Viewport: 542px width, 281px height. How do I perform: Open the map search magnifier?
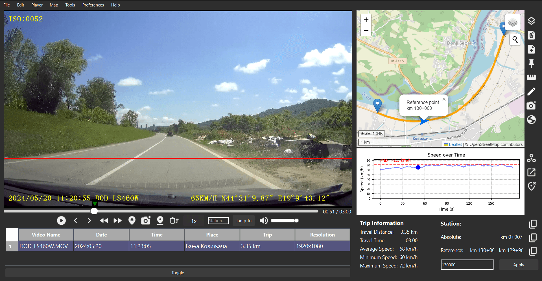(x=515, y=40)
